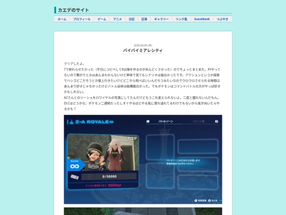Click the R button icon in screenshot
Image resolution: width=286 pixels, height=215 pixels.
pyautogui.click(x=217, y=122)
